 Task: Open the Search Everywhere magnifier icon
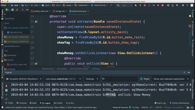tap(187, 5)
